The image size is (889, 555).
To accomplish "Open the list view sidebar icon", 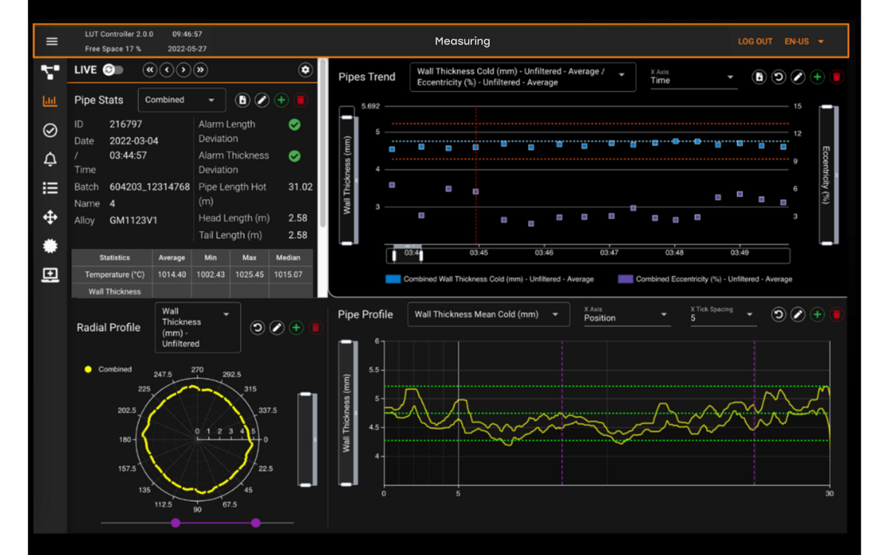I will 50,188.
